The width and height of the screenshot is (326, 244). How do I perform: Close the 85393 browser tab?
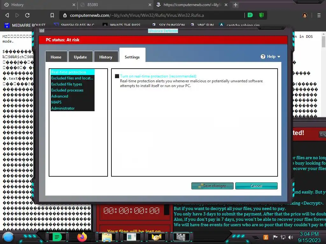150,5
